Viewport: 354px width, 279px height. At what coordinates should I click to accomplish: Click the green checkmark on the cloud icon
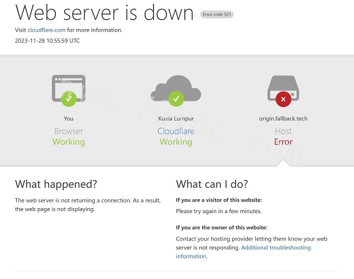point(176,99)
